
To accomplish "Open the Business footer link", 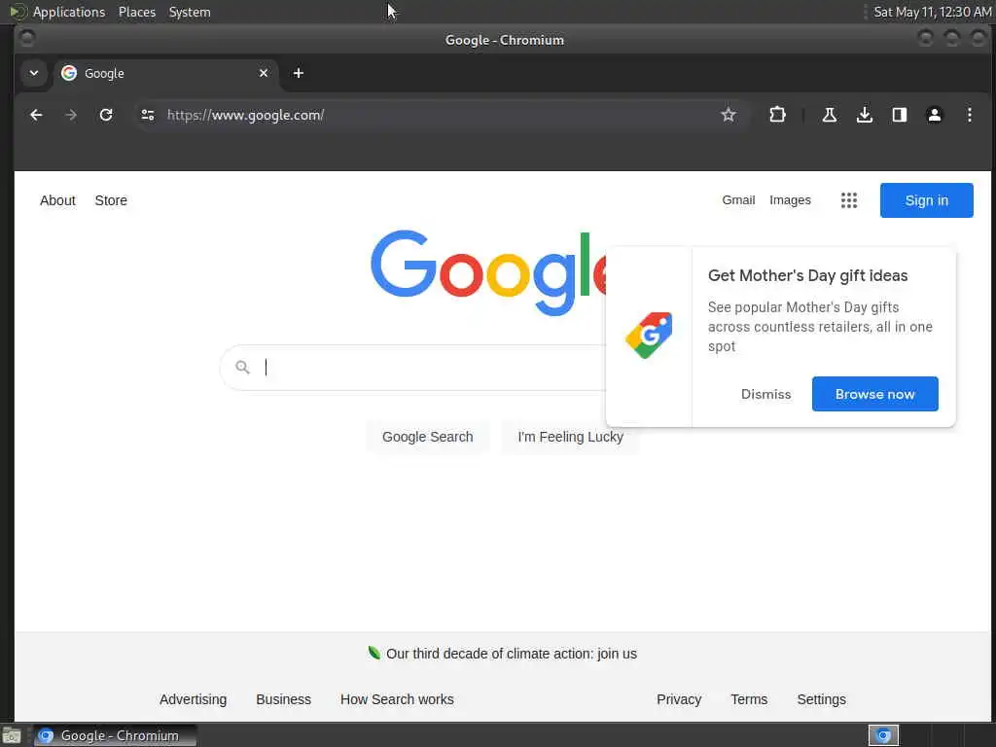I will click(x=283, y=699).
